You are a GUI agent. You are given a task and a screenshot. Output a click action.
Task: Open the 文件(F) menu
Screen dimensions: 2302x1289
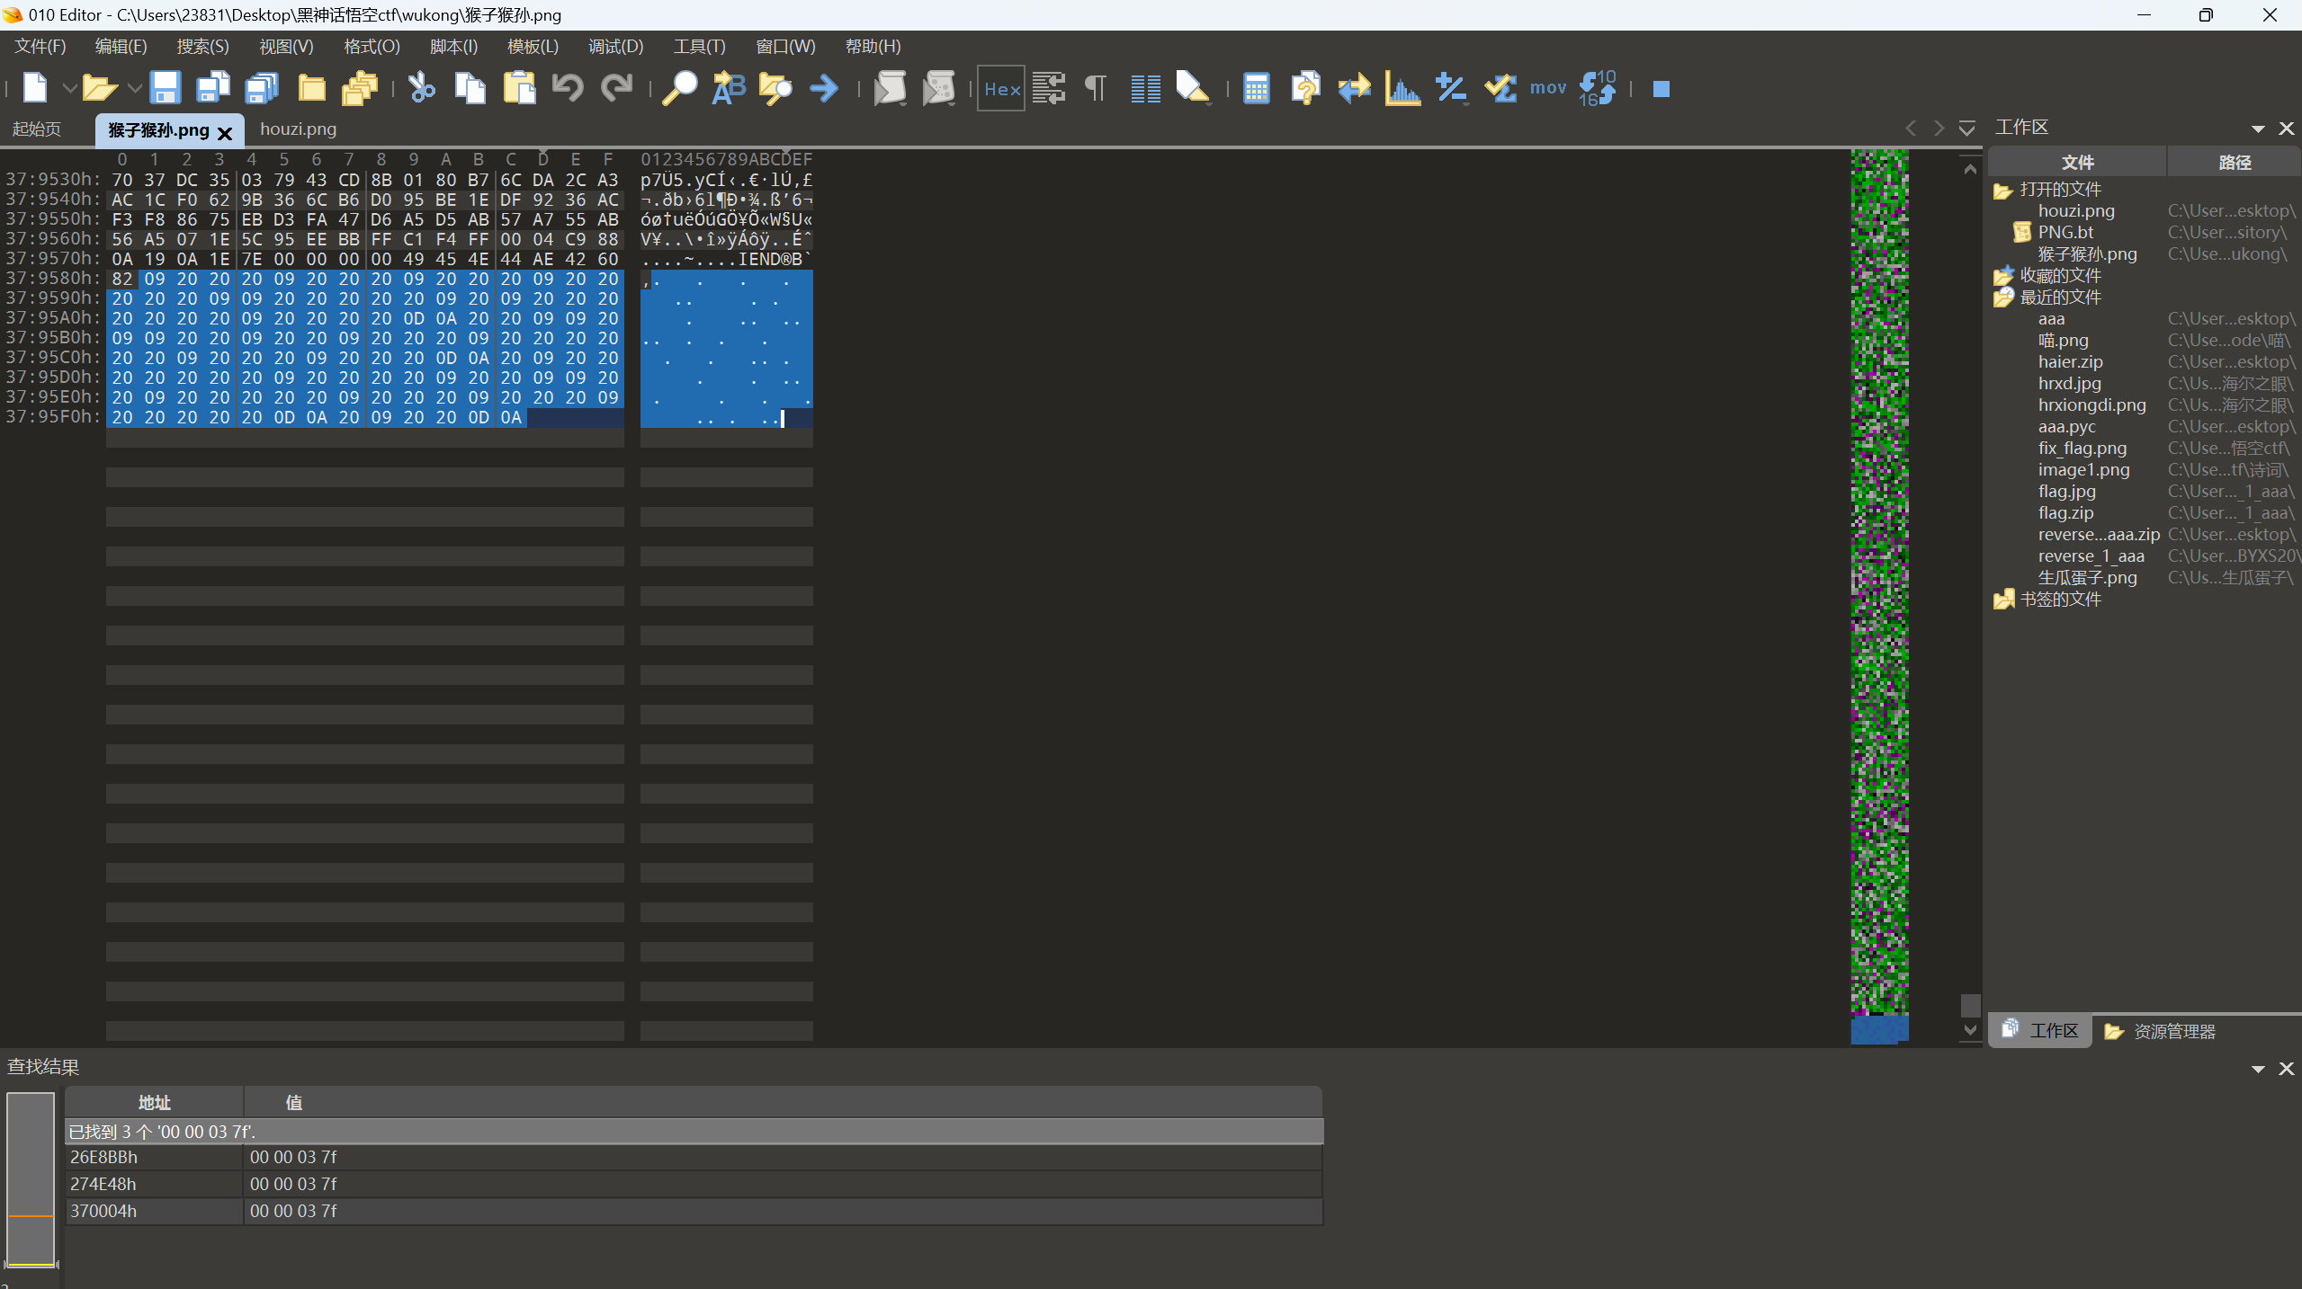coord(40,47)
